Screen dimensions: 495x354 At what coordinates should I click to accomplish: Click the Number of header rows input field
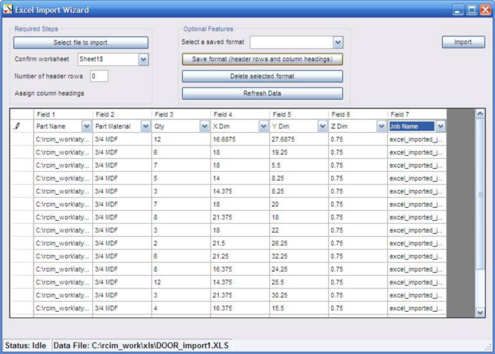(x=99, y=76)
